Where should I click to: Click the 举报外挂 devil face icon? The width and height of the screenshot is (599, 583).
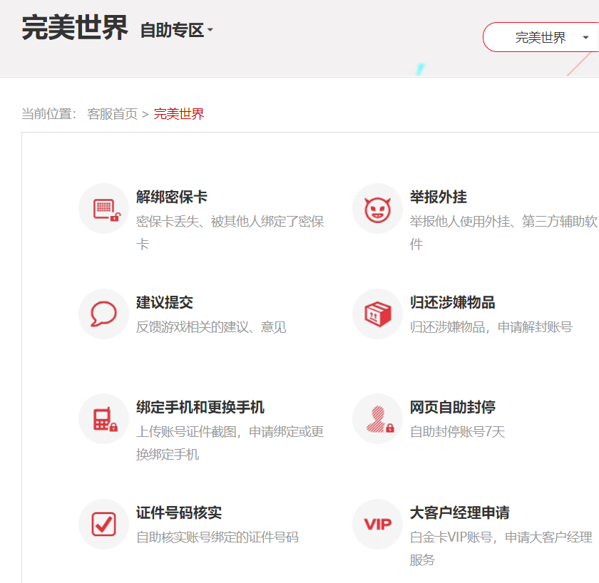(x=377, y=208)
